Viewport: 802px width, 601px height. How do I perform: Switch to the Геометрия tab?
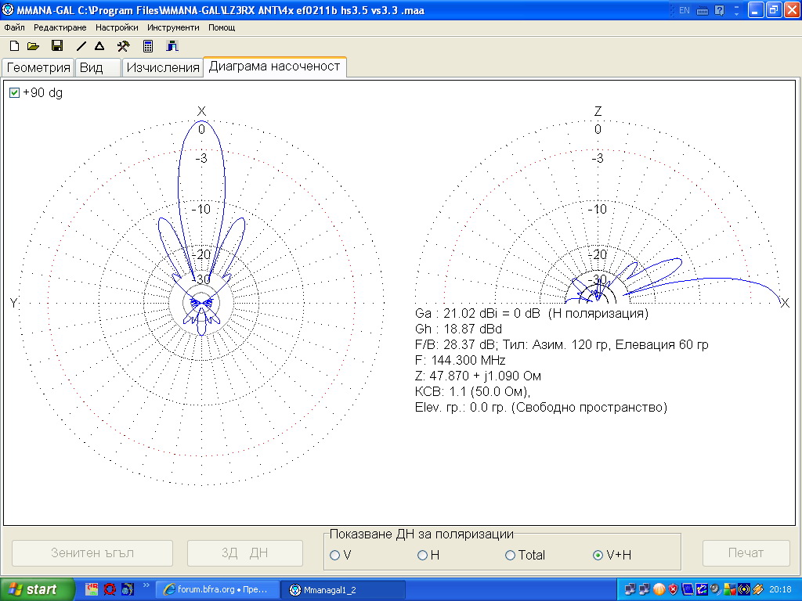[38, 67]
